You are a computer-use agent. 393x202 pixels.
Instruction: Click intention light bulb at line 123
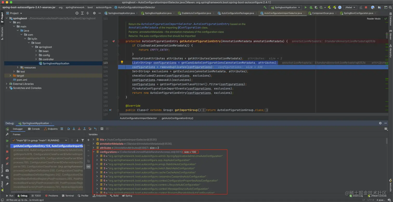[122, 62]
